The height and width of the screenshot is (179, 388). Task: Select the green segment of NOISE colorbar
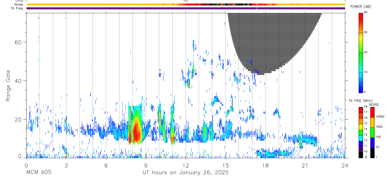[373, 132]
